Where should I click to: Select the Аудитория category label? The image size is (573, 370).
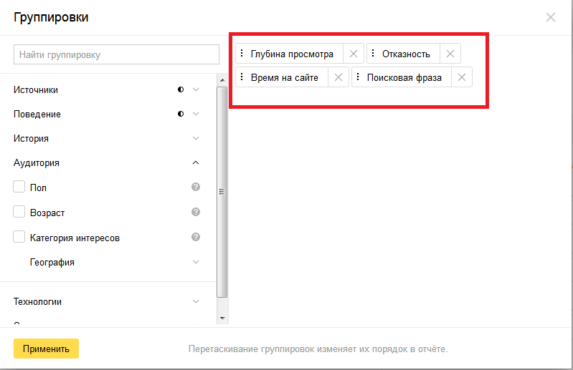click(x=37, y=163)
